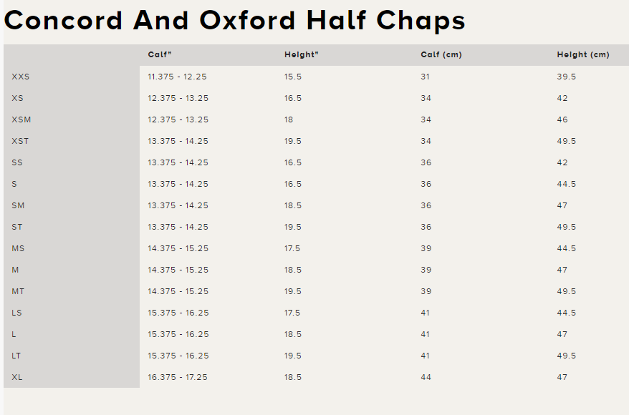
Task: Click the Calf (cm) column header
Action: tap(441, 55)
